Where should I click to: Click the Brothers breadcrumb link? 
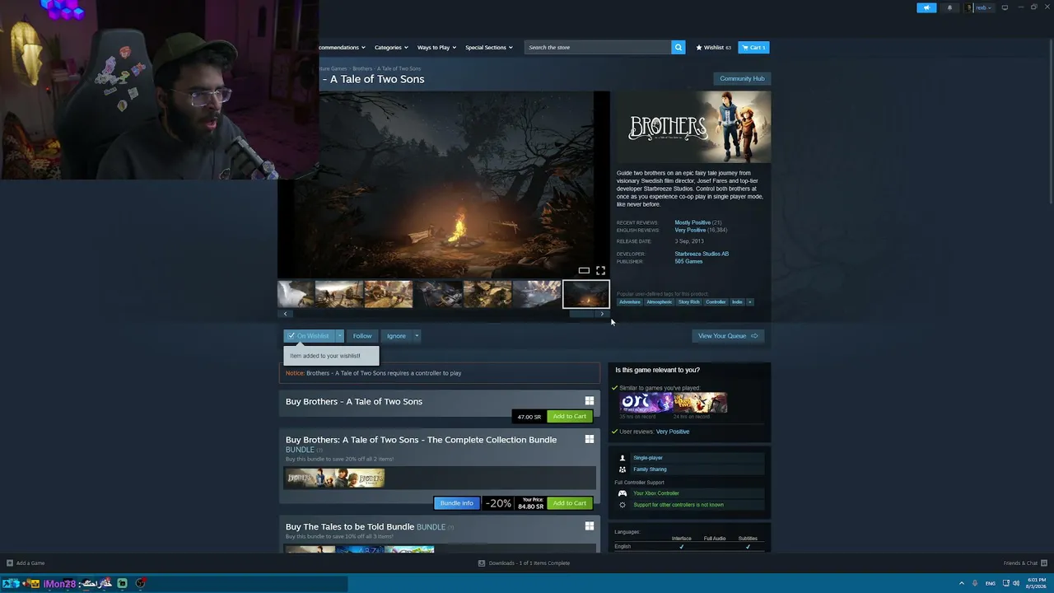(387, 69)
